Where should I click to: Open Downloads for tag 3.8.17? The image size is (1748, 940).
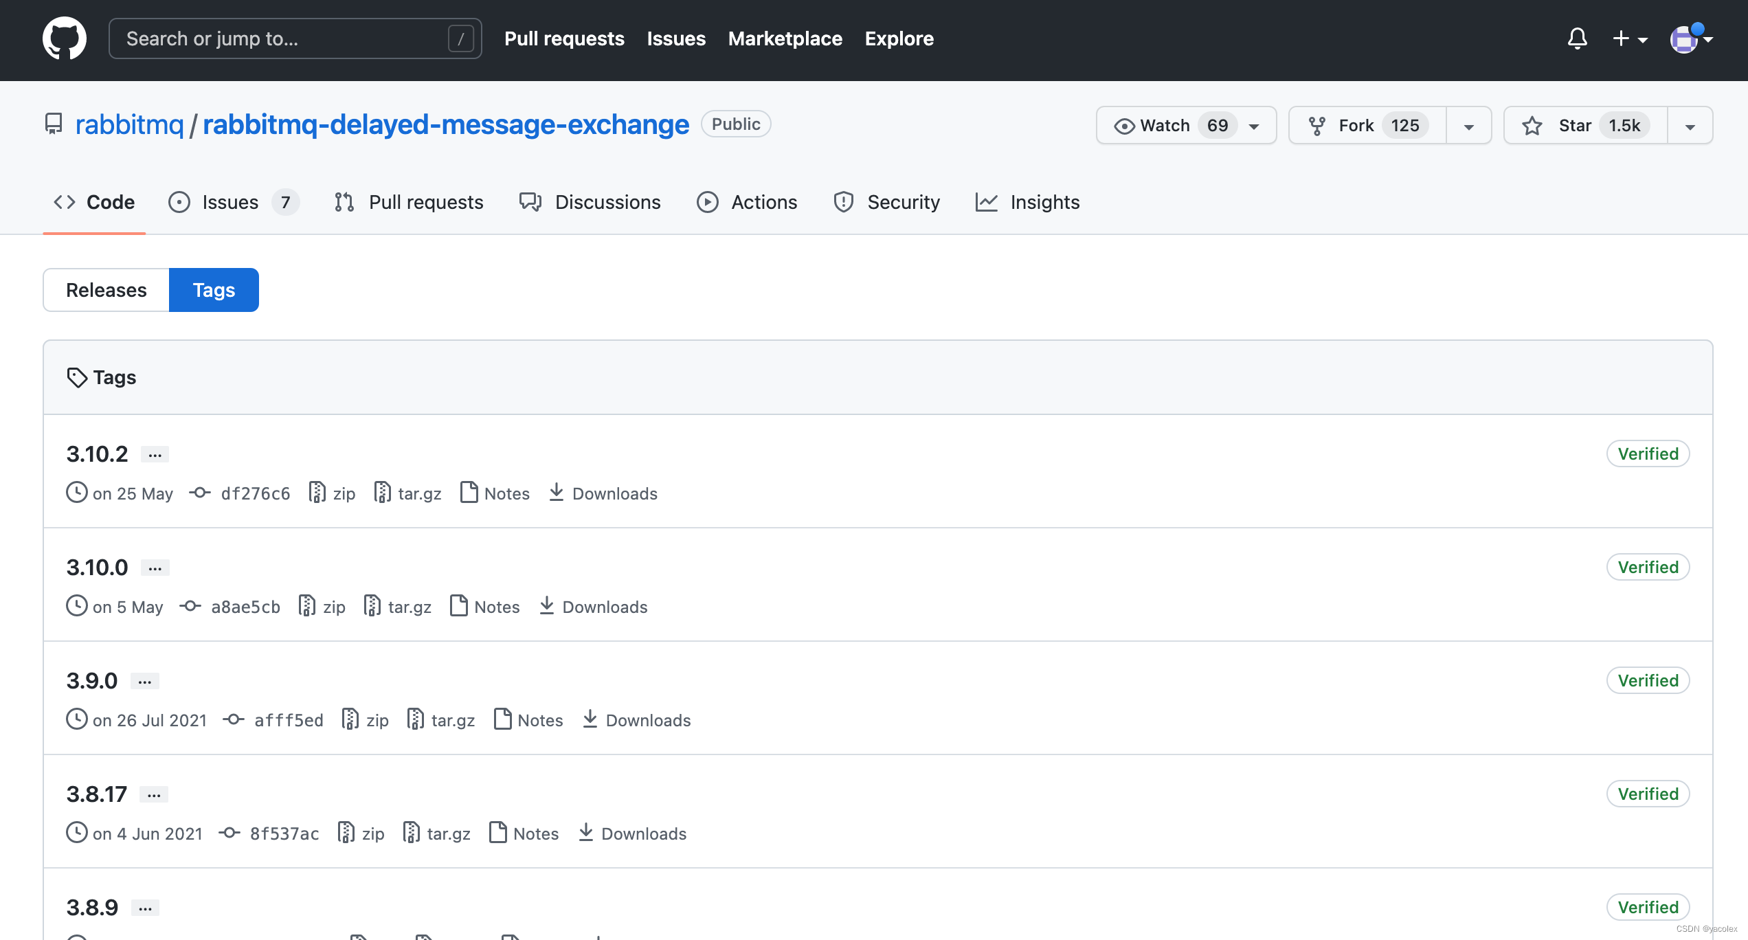(632, 833)
